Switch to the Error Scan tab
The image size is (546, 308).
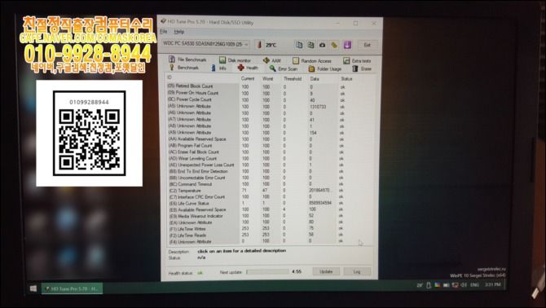[284, 68]
